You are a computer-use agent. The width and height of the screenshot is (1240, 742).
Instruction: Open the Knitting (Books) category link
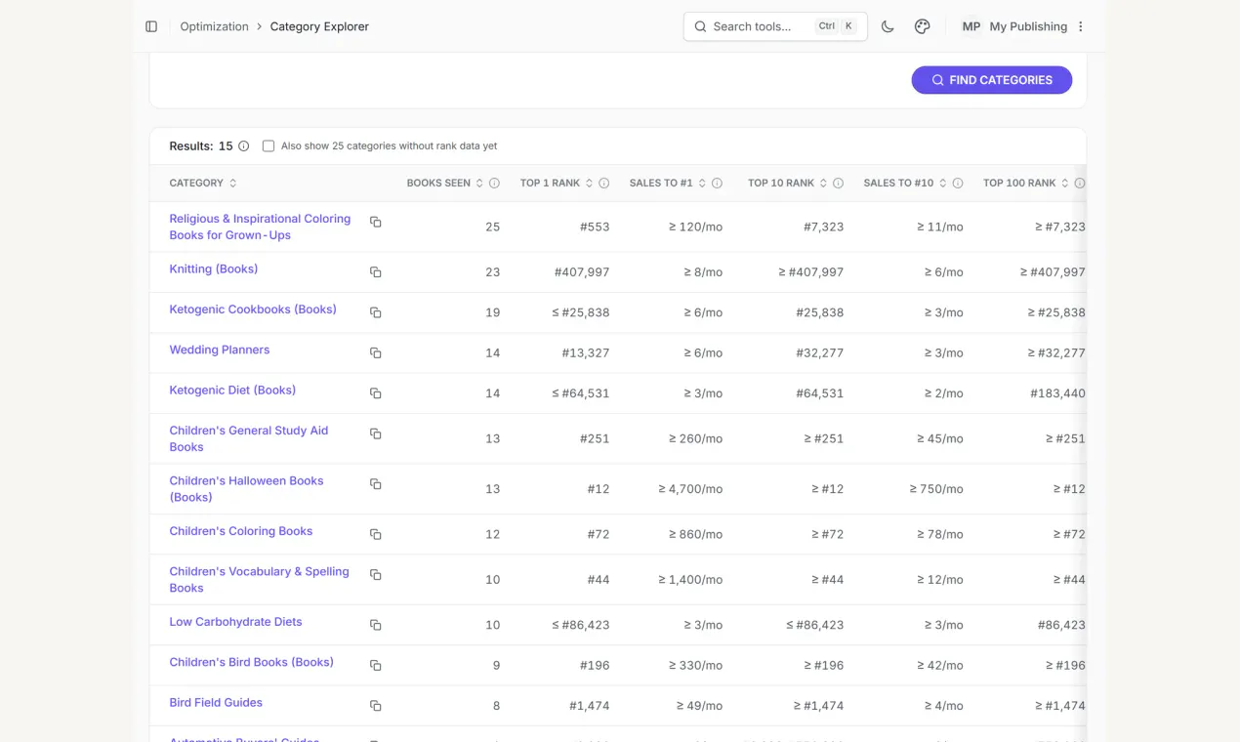click(x=214, y=269)
